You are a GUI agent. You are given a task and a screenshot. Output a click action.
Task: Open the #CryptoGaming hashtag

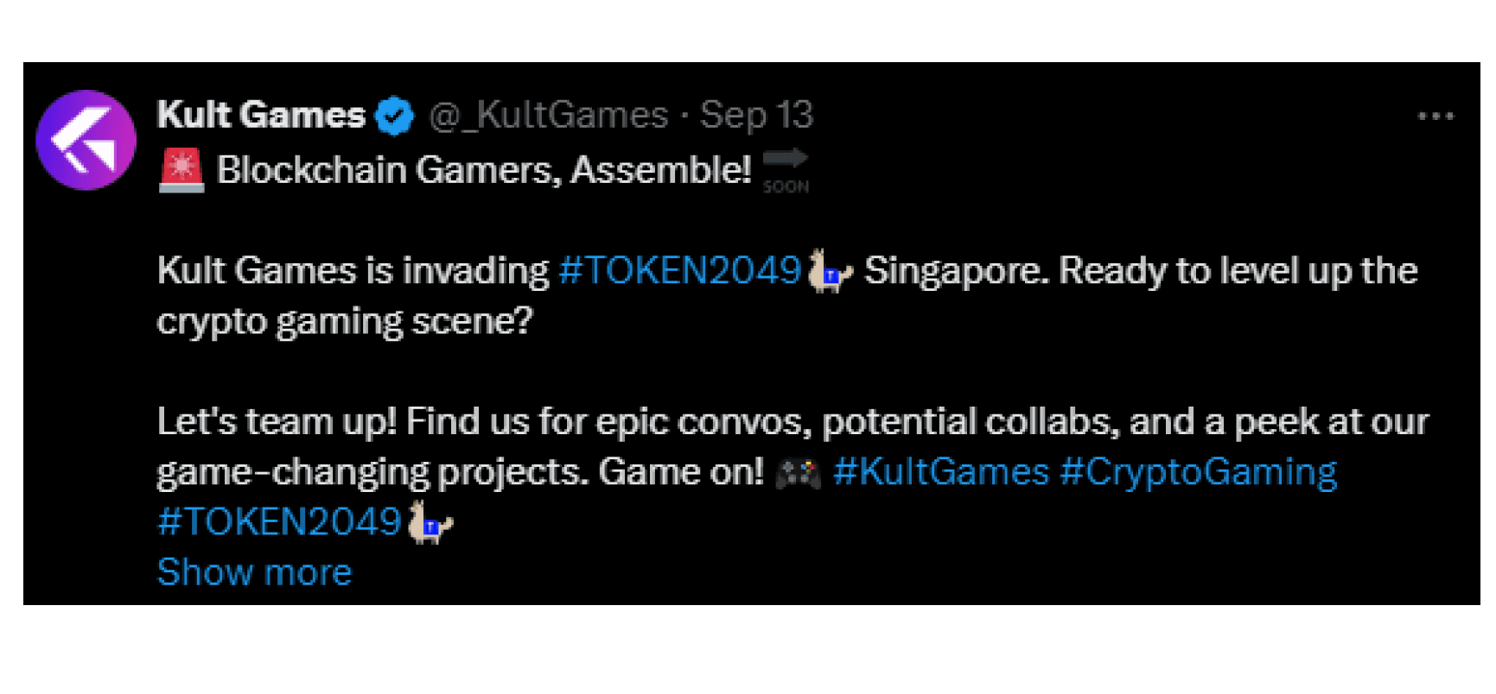coord(1199,473)
